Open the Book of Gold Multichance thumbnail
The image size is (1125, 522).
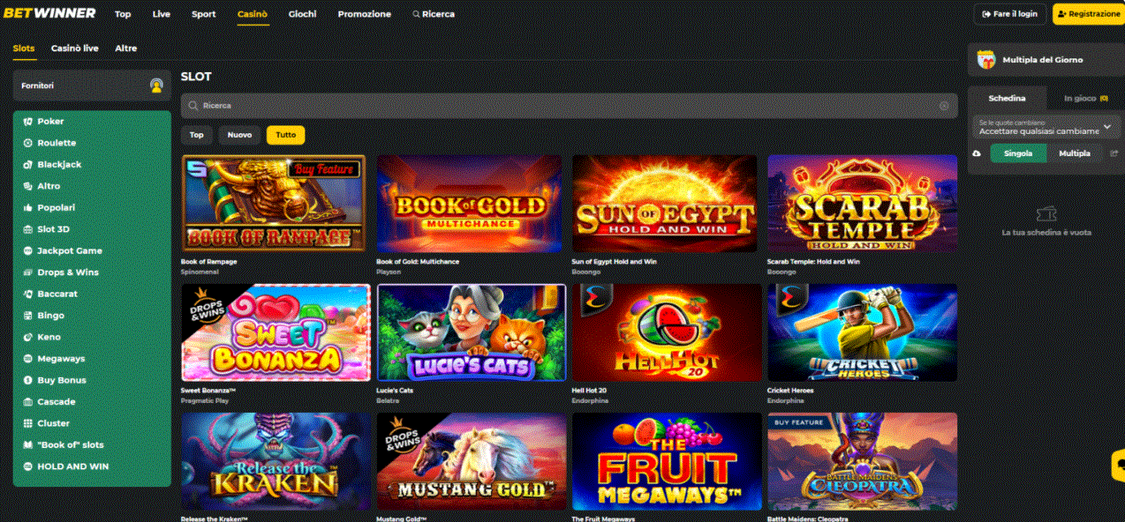[x=469, y=205]
